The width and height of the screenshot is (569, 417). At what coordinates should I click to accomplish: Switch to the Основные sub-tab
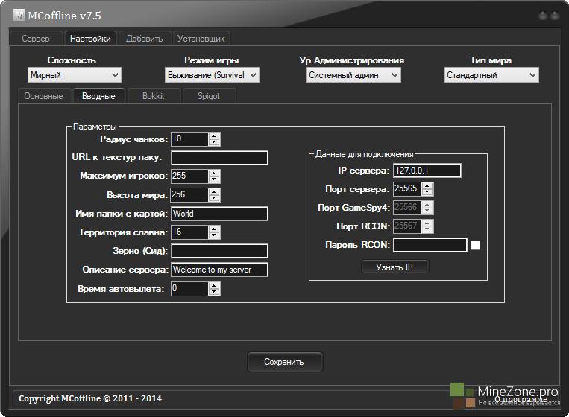pos(43,96)
